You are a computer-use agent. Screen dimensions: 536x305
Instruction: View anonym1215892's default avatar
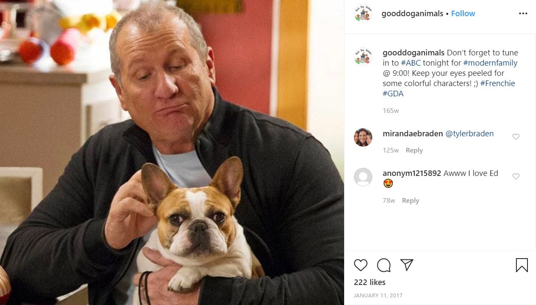363,177
